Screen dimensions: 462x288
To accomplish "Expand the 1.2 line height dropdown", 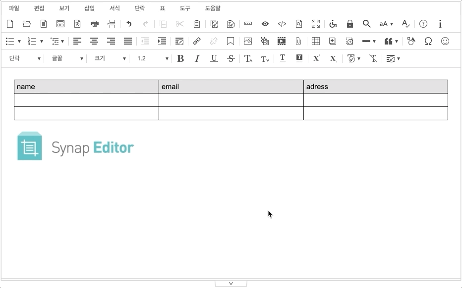I will 152,58.
